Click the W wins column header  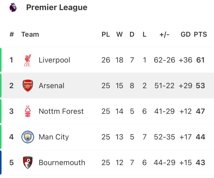click(x=119, y=35)
